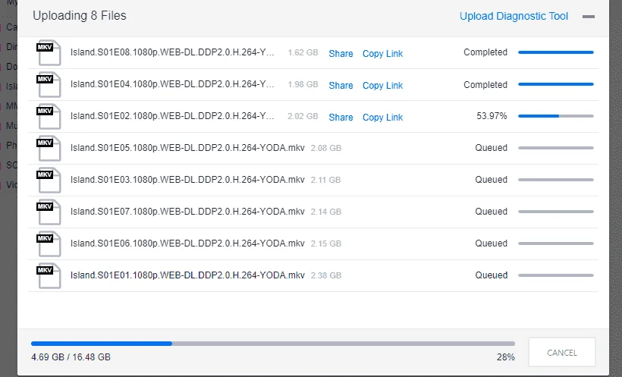
Task: Click the completed progress bar for Island.S01E04
Action: tap(556, 84)
